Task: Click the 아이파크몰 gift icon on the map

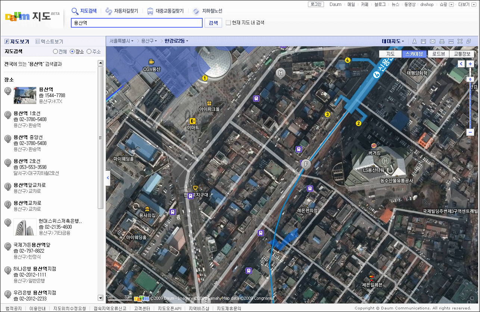Action: (x=209, y=103)
